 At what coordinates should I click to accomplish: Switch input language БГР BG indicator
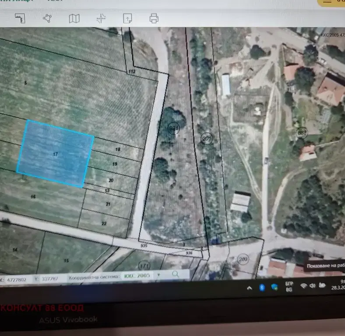(x=289, y=287)
